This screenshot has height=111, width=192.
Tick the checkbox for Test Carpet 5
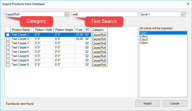pyautogui.click(x=8, y=52)
